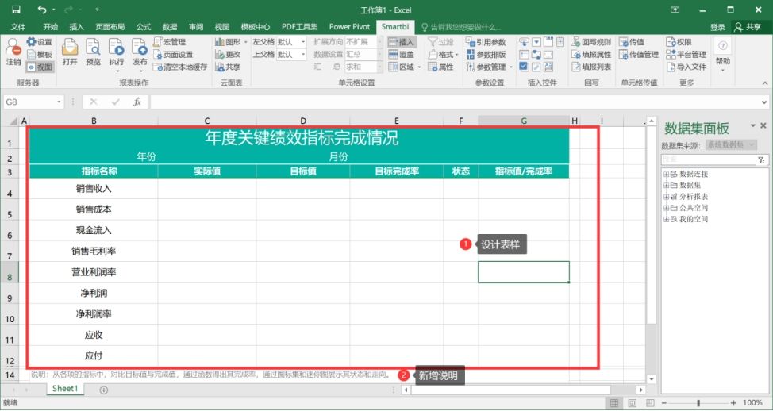Viewport: 773px width, 411px height.
Task: Open 宏管理 macro management
Action: coord(170,42)
